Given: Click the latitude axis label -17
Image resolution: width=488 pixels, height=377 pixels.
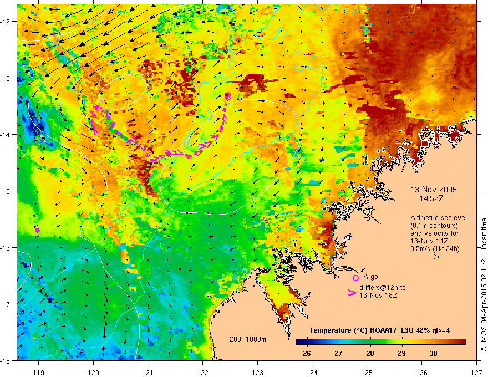Looking at the screenshot, I should tap(6, 304).
